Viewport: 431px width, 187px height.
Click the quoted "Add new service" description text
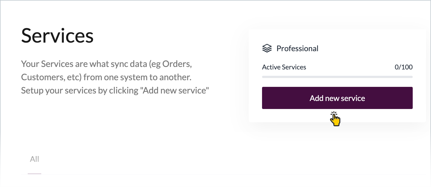coord(173,90)
